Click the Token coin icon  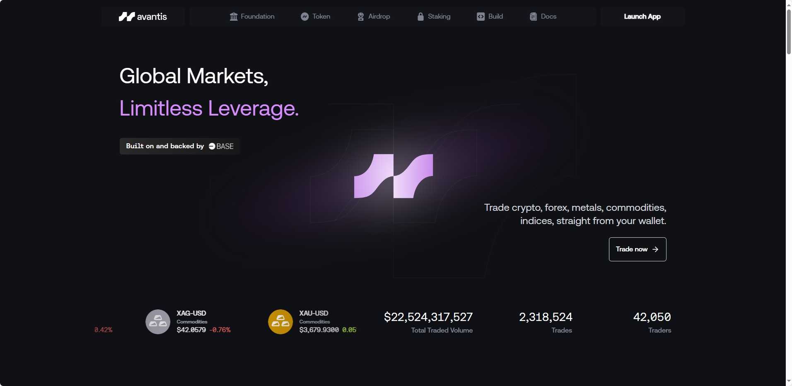click(304, 17)
